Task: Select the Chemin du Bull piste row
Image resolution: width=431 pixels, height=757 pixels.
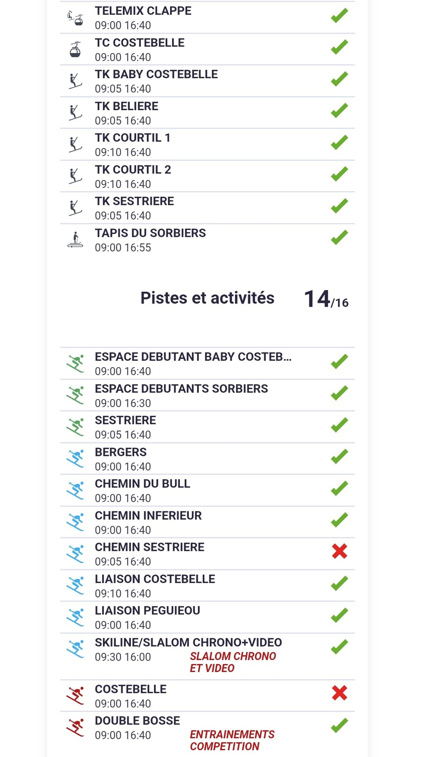Action: click(143, 490)
